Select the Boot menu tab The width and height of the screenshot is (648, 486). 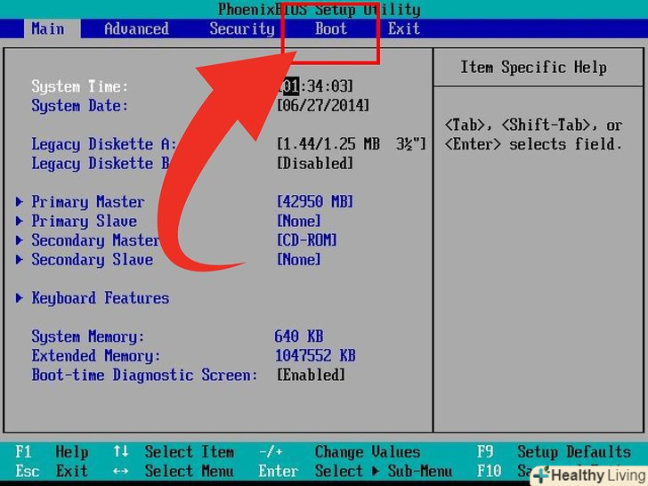pos(330,28)
